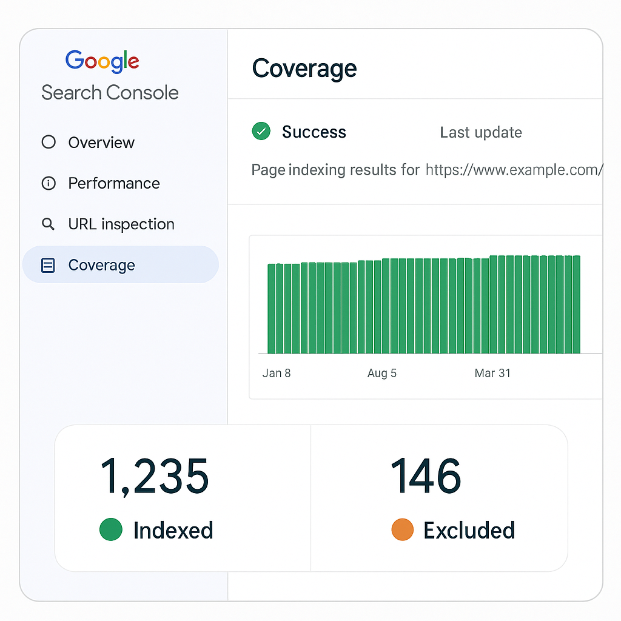The height and width of the screenshot is (621, 621).
Task: Click the orange Excluded dot
Action: tap(403, 529)
